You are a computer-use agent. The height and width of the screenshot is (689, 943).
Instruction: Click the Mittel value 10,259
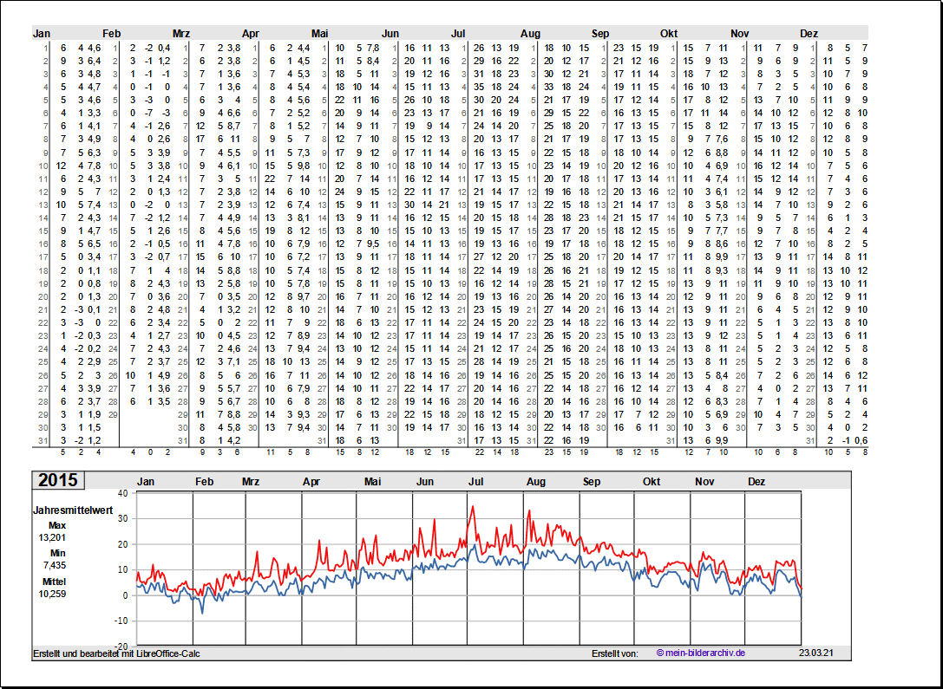pyautogui.click(x=51, y=594)
